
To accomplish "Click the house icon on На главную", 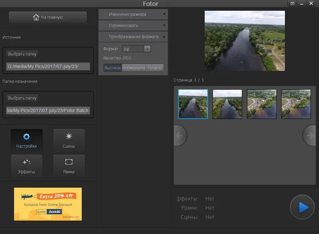I will click(x=36, y=17).
